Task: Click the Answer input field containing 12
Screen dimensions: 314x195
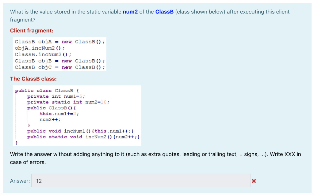Action: coord(123,181)
